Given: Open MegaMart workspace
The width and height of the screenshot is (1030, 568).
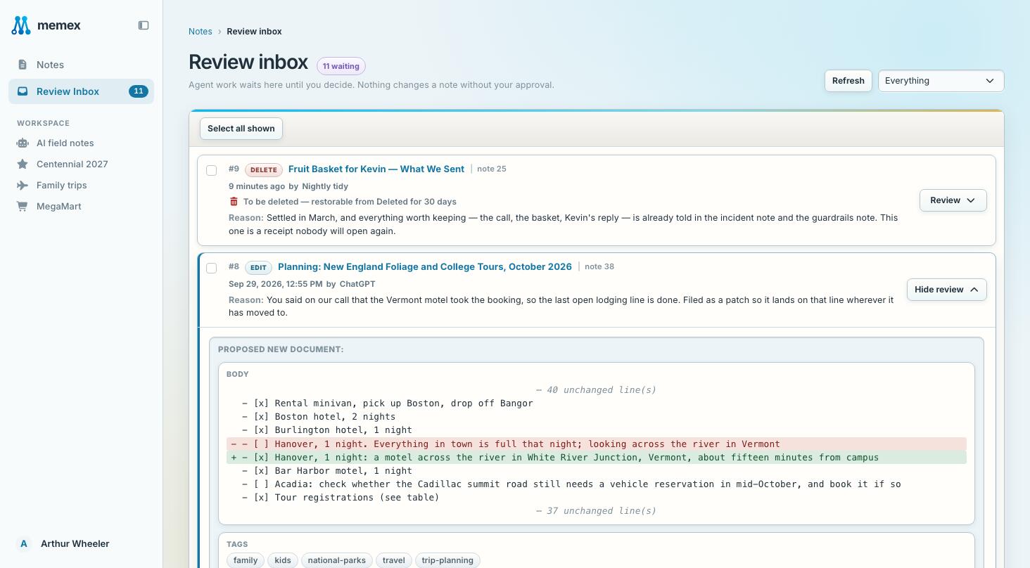Looking at the screenshot, I should click(81, 206).
